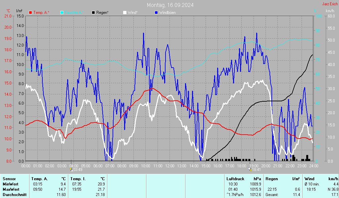Click the 24:00 time axis label
Screen dimensions: 339x198
tap(314, 165)
